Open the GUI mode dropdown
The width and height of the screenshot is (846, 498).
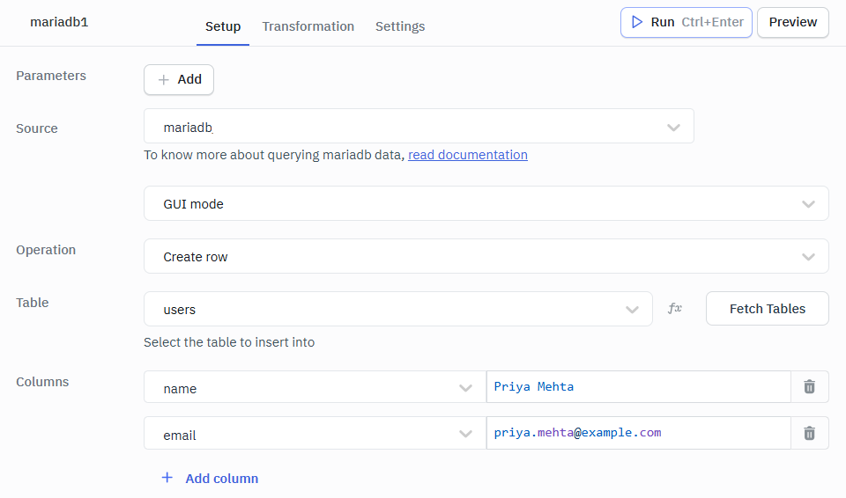(486, 204)
